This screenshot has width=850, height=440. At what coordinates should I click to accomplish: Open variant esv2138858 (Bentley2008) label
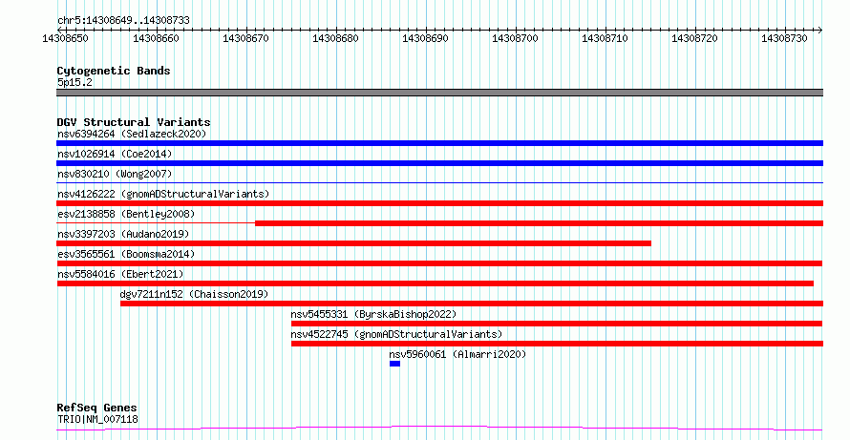point(126,214)
